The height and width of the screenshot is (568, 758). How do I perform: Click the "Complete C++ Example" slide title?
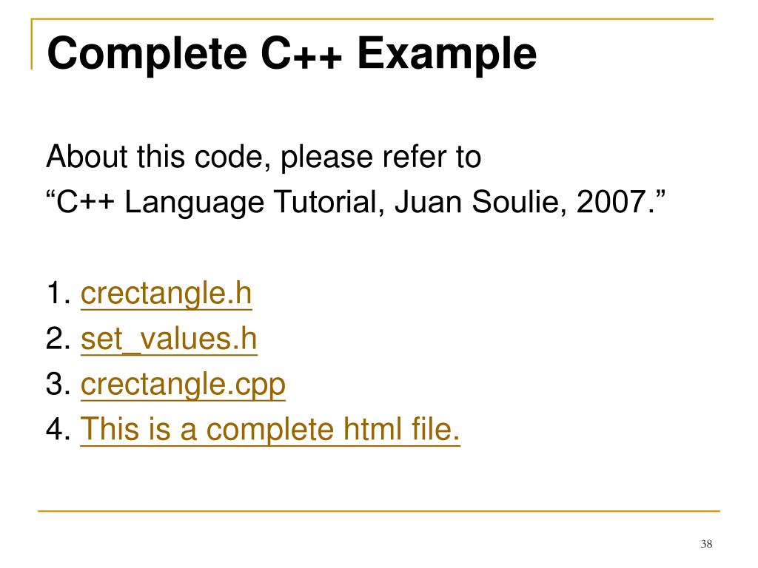click(292, 54)
